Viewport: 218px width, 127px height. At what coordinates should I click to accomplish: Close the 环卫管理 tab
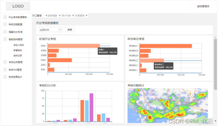click(x=46, y=15)
